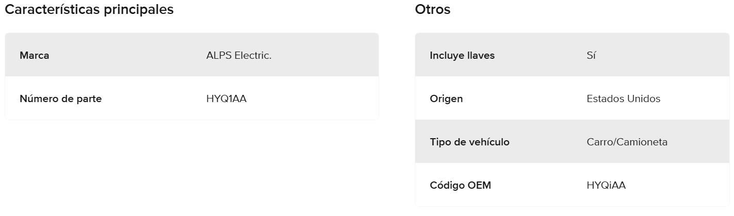Select the Estados Unidos origin value
This screenshot has height=216, width=734.
click(623, 98)
